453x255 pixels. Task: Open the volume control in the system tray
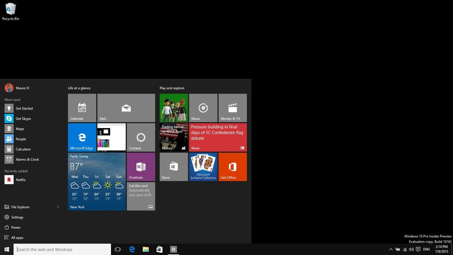tap(411, 249)
